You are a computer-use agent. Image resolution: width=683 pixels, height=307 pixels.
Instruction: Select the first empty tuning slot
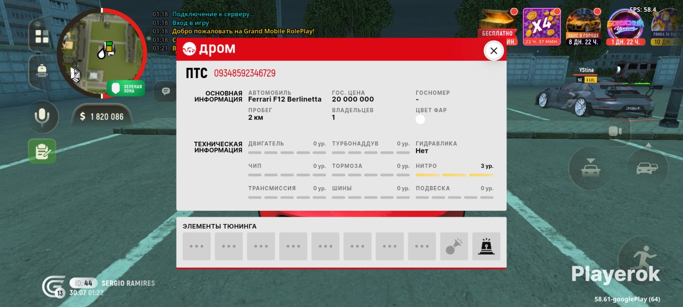point(196,246)
